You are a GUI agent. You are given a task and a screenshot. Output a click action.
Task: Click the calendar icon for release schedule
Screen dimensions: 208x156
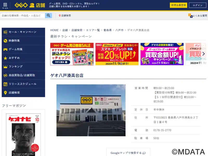(x=5, y=84)
